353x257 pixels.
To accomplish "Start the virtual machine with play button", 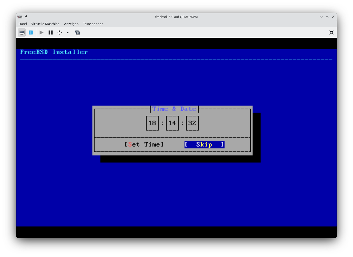I will [x=42, y=32].
